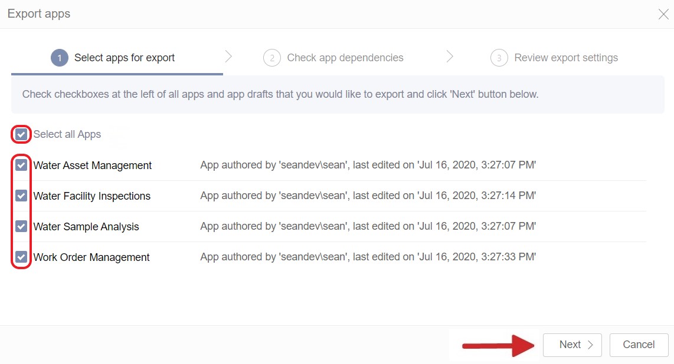Click the step 1 circle icon
674x364 pixels.
pyautogui.click(x=59, y=58)
